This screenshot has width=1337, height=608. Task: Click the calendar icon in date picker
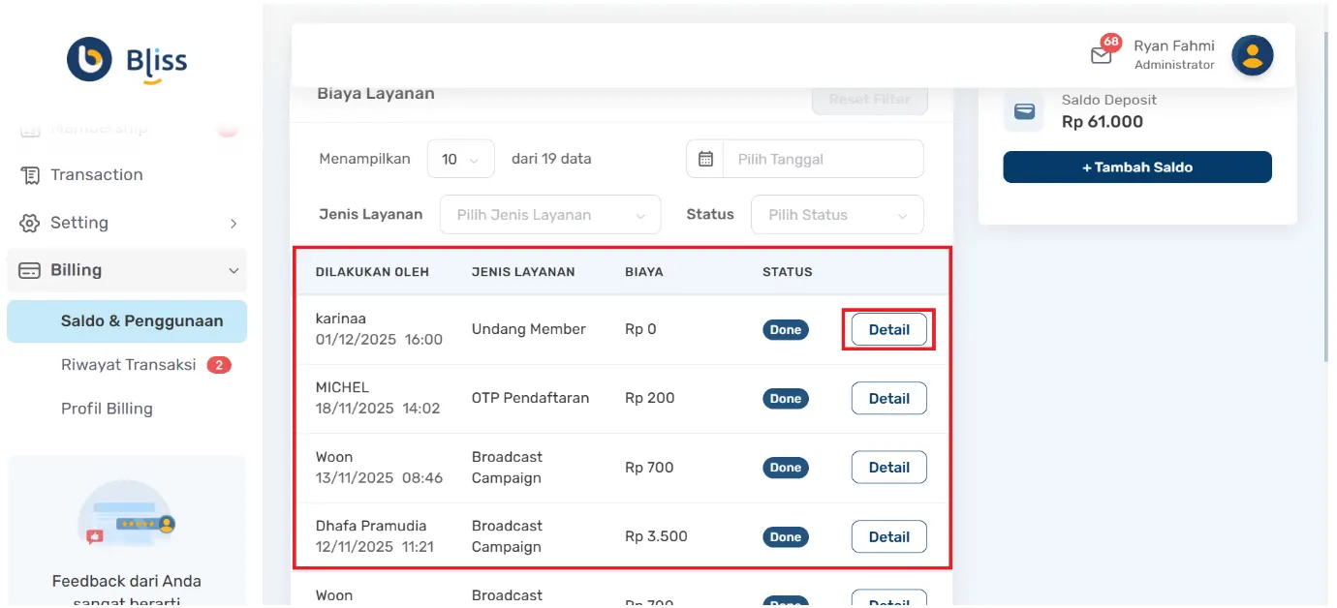coord(705,159)
